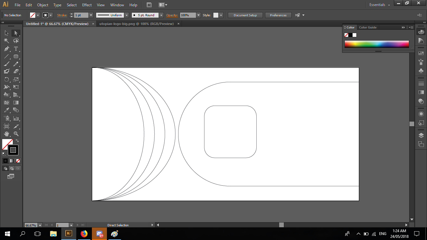Pick the Width tool
This screenshot has width=427, height=240.
point(7,87)
